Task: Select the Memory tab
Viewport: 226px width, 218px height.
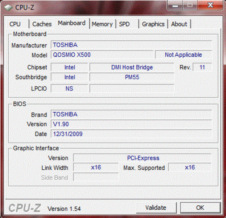Action: point(102,24)
